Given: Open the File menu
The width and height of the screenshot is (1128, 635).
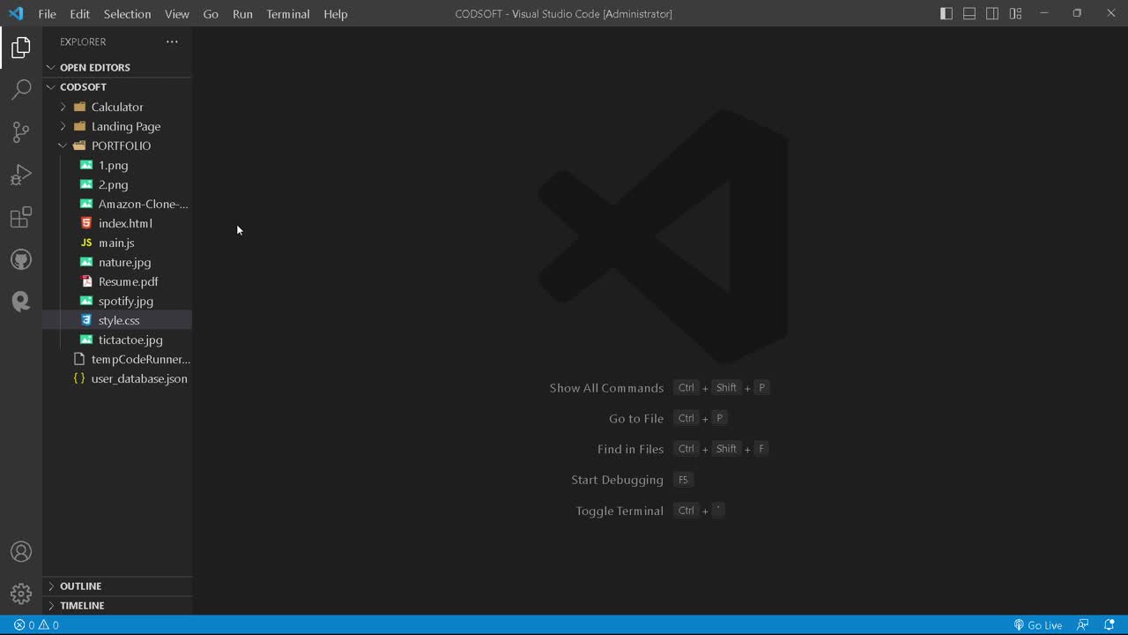Looking at the screenshot, I should click(48, 14).
